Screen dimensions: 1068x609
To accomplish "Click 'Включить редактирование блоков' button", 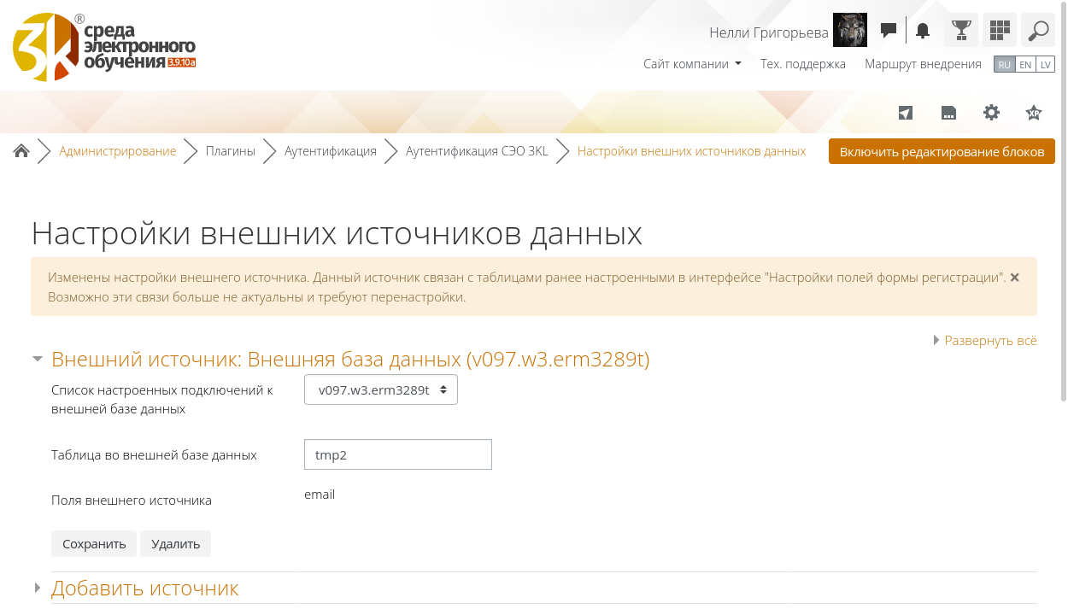I will (x=942, y=152).
